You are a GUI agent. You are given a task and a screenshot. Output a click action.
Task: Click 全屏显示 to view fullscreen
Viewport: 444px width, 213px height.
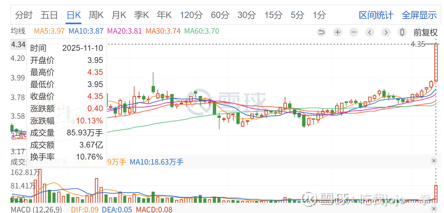[x=419, y=15]
